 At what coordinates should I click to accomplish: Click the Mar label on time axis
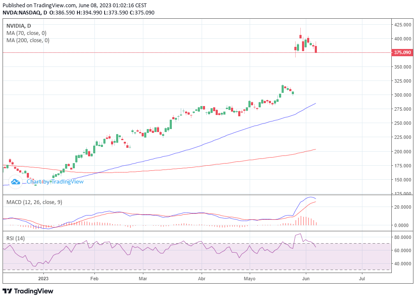[x=143, y=279]
